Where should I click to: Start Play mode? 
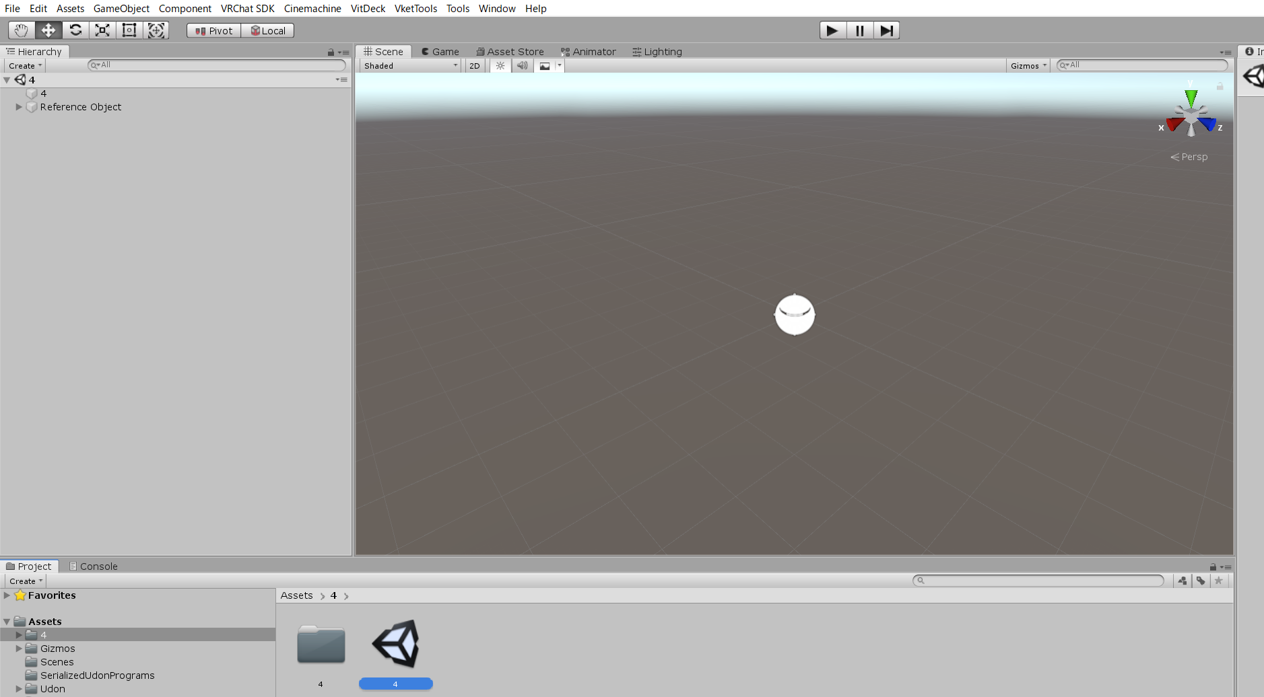click(x=832, y=30)
